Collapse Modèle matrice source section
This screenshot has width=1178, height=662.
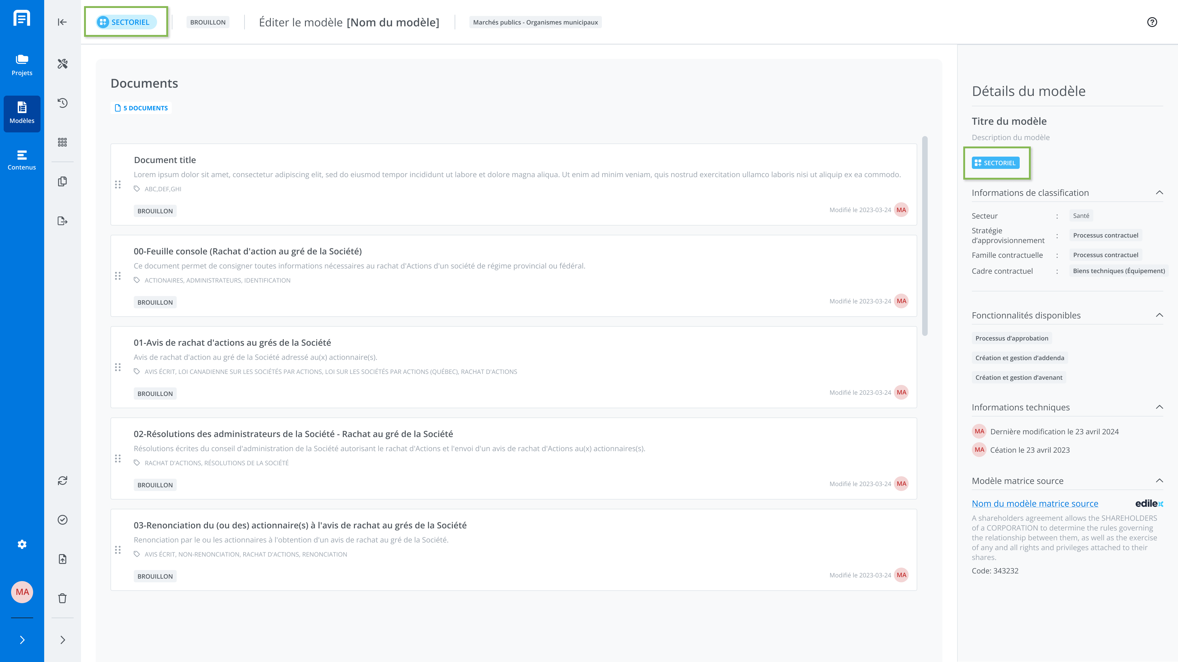(x=1159, y=481)
